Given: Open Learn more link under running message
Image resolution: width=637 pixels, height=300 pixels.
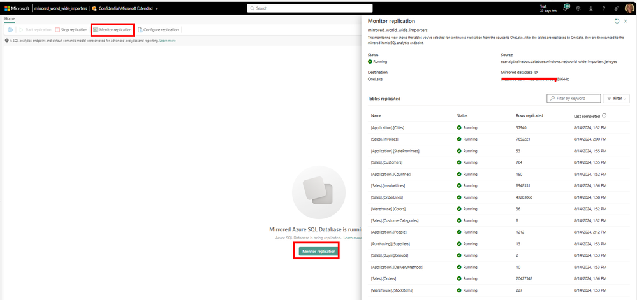Looking at the screenshot, I should (352, 238).
